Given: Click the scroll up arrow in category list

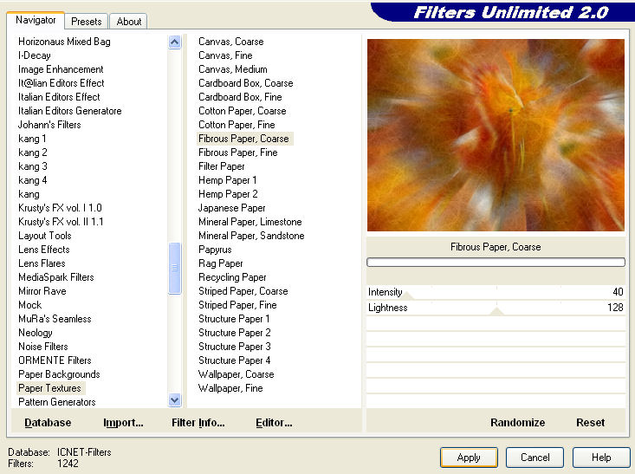Looking at the screenshot, I should [174, 42].
